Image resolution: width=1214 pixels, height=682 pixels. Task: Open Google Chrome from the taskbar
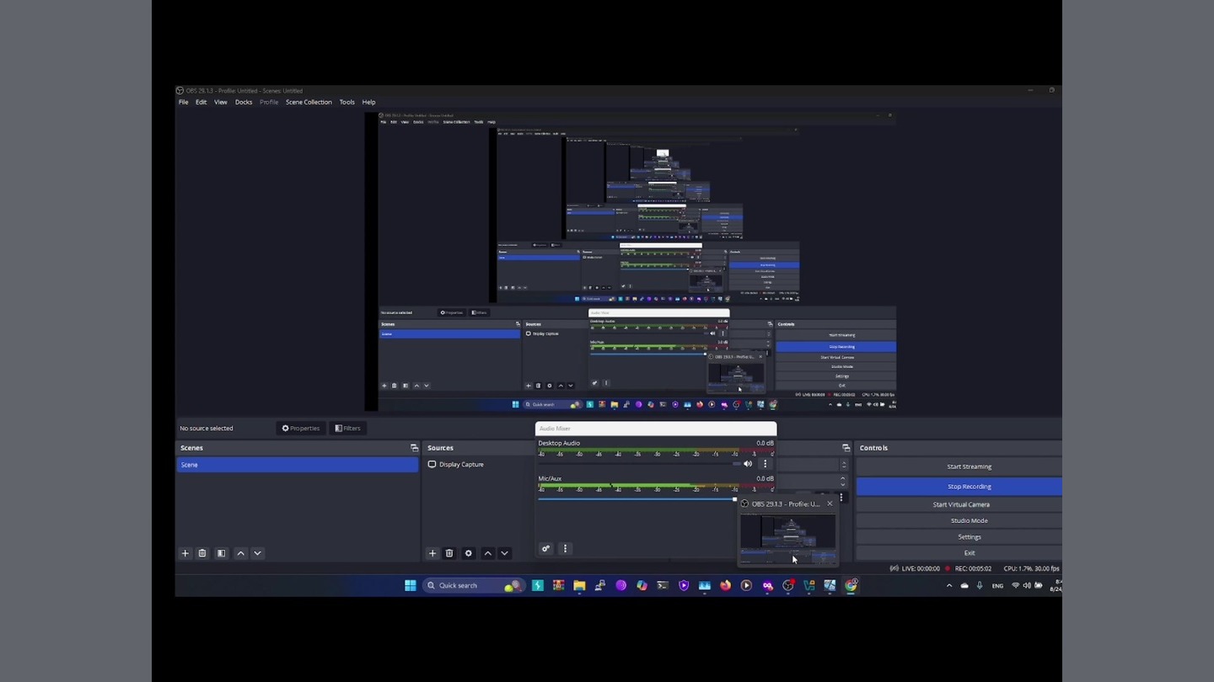851,585
